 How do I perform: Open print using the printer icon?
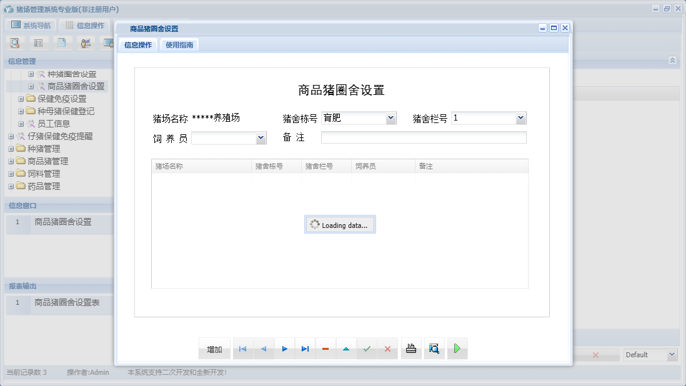410,349
